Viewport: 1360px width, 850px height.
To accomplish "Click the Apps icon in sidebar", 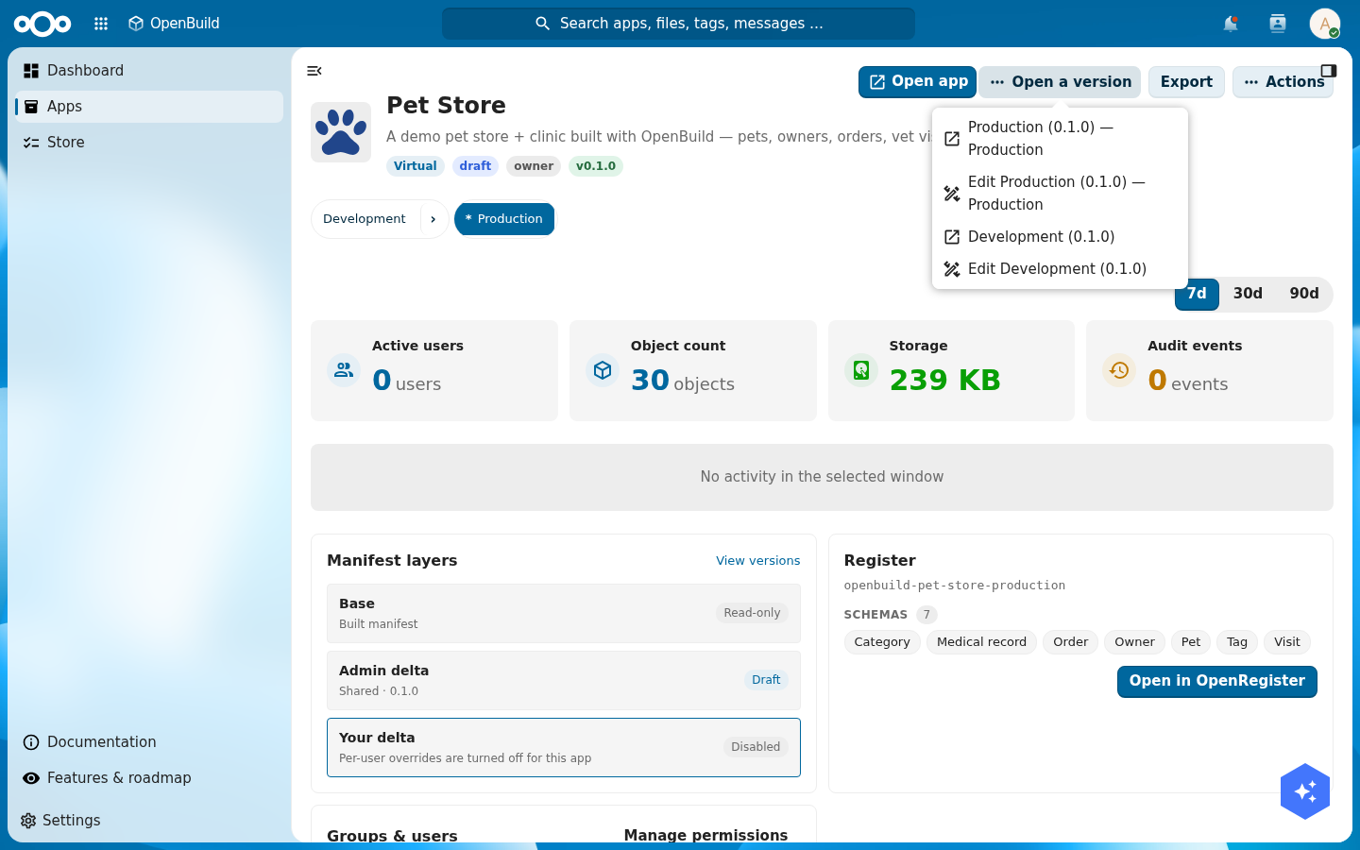I will [31, 107].
